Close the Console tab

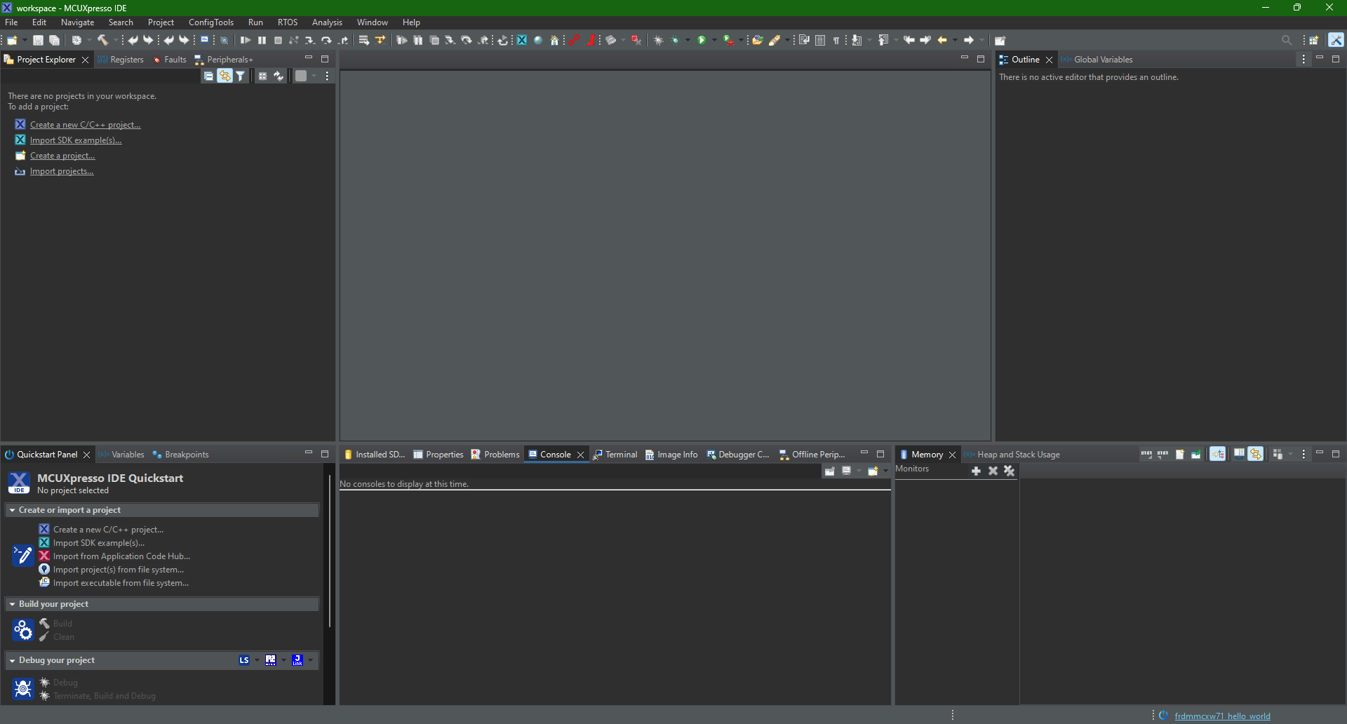tap(580, 455)
